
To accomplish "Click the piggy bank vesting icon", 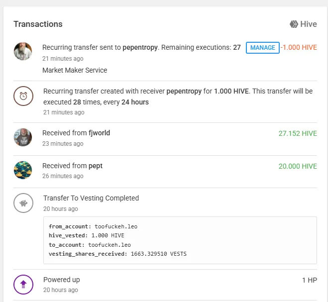I will pyautogui.click(x=23, y=203).
